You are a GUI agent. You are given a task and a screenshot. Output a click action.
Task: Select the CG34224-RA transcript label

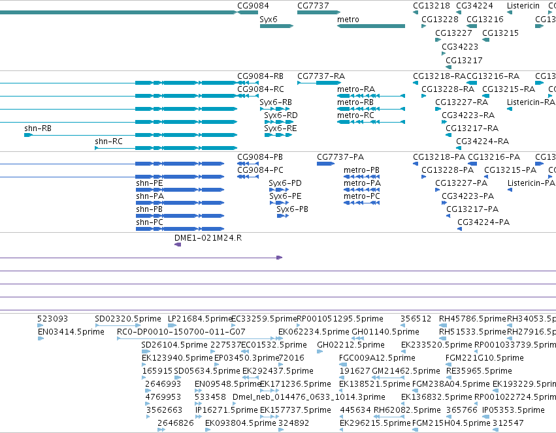pyautogui.click(x=482, y=142)
